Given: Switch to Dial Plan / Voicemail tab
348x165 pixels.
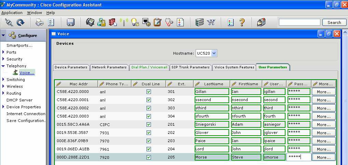Looking at the screenshot, I should point(149,67).
